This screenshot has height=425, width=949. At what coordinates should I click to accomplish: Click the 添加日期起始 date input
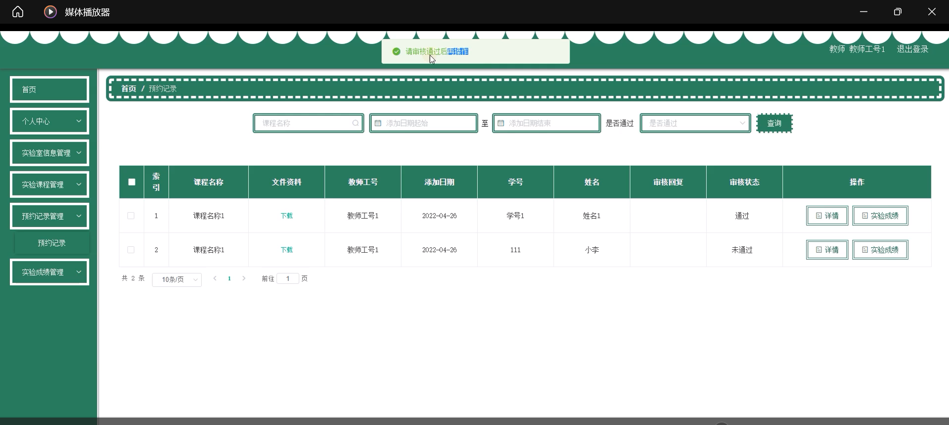[424, 123]
